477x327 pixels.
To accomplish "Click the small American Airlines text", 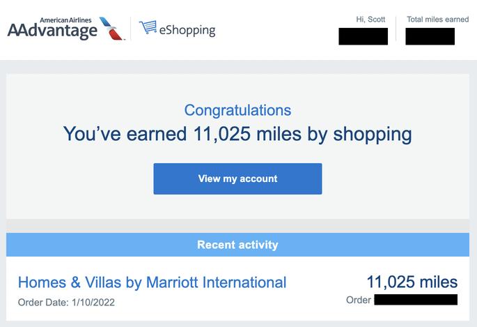I will [65, 20].
